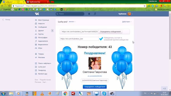Image resolution: width=171 pixels, height=96 pixels.
Task: Open 'Поиск «мёртвых»' app in sidebar
Action: [x=45, y=63]
